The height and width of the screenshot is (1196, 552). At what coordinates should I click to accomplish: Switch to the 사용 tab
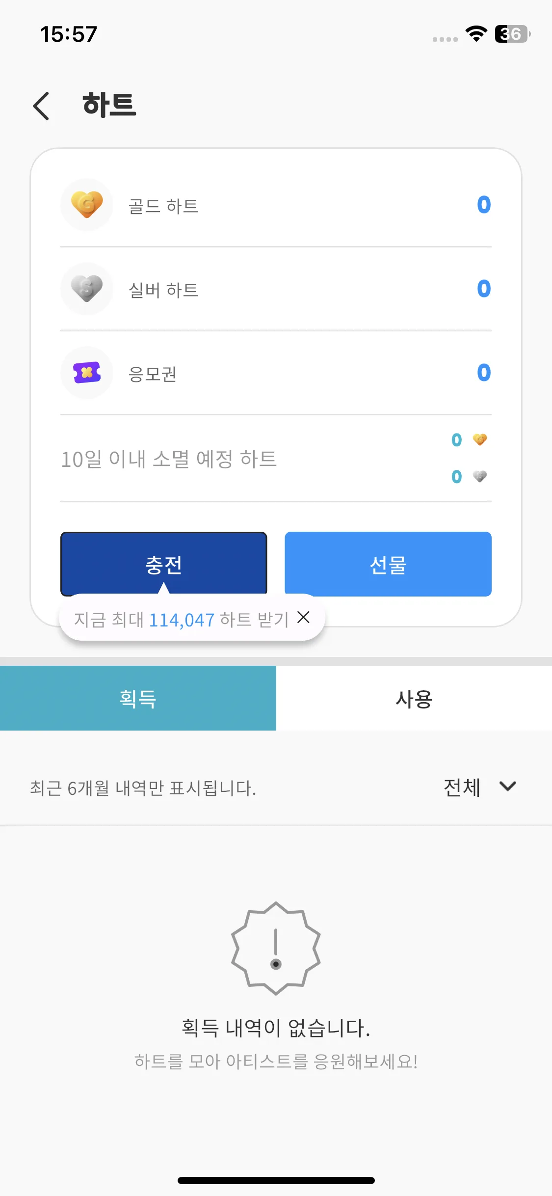pos(414,698)
